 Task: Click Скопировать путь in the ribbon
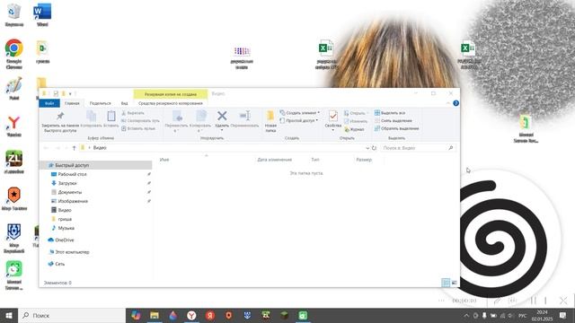tap(140, 121)
